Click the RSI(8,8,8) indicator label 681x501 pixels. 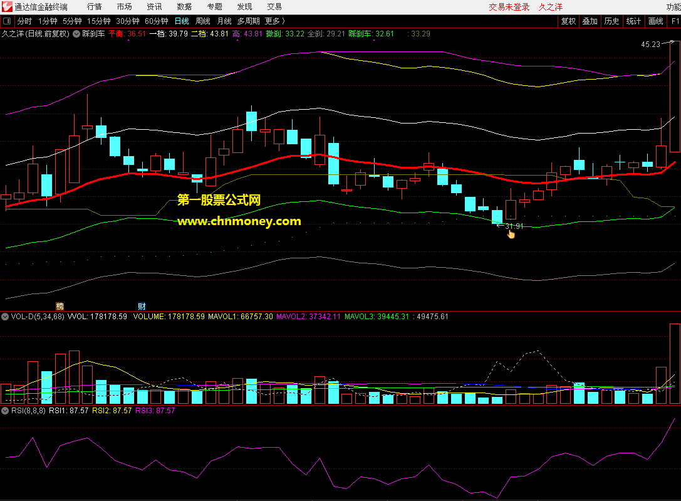28,411
